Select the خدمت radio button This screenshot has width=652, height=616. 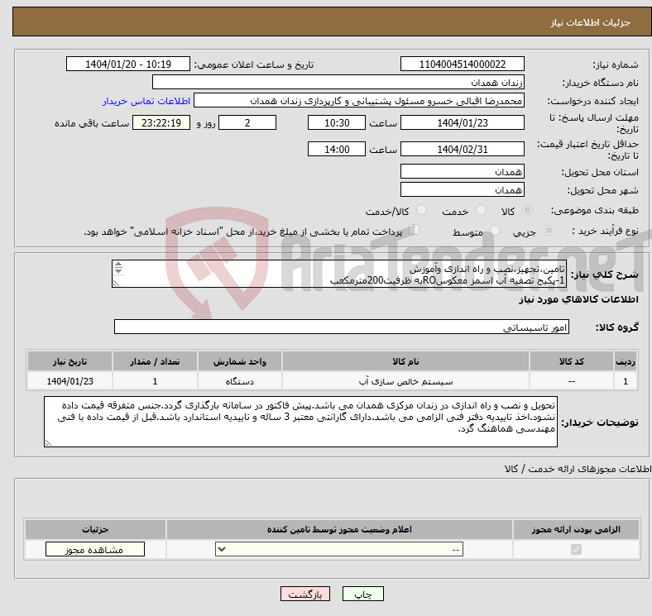481,210
